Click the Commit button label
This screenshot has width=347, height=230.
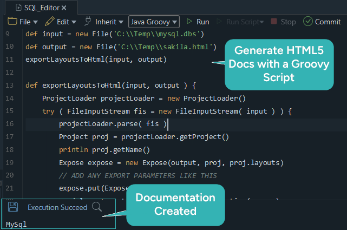328,22
